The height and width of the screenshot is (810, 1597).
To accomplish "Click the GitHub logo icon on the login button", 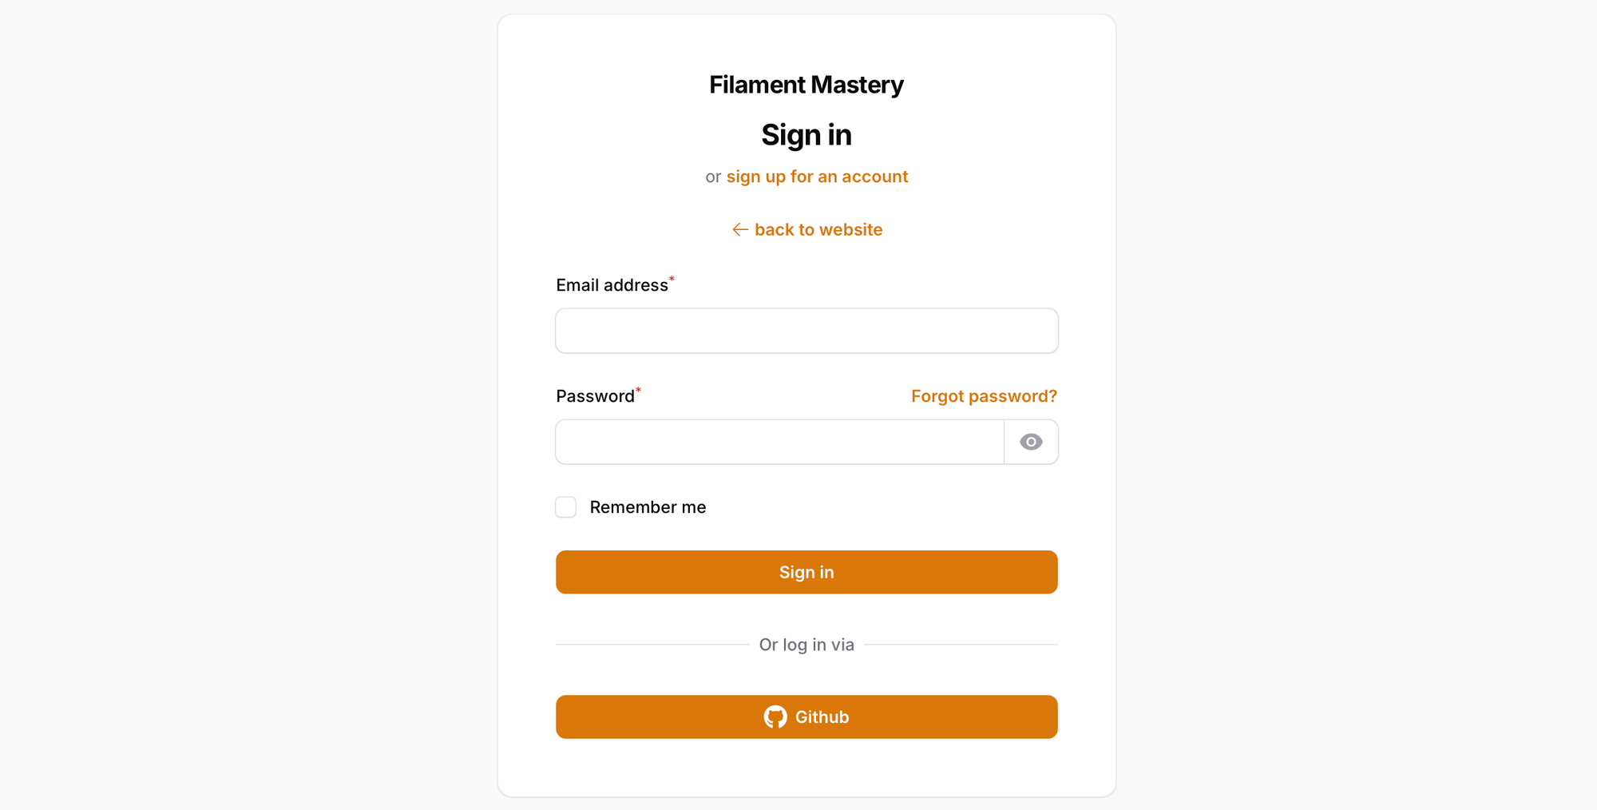I will [x=774, y=717].
